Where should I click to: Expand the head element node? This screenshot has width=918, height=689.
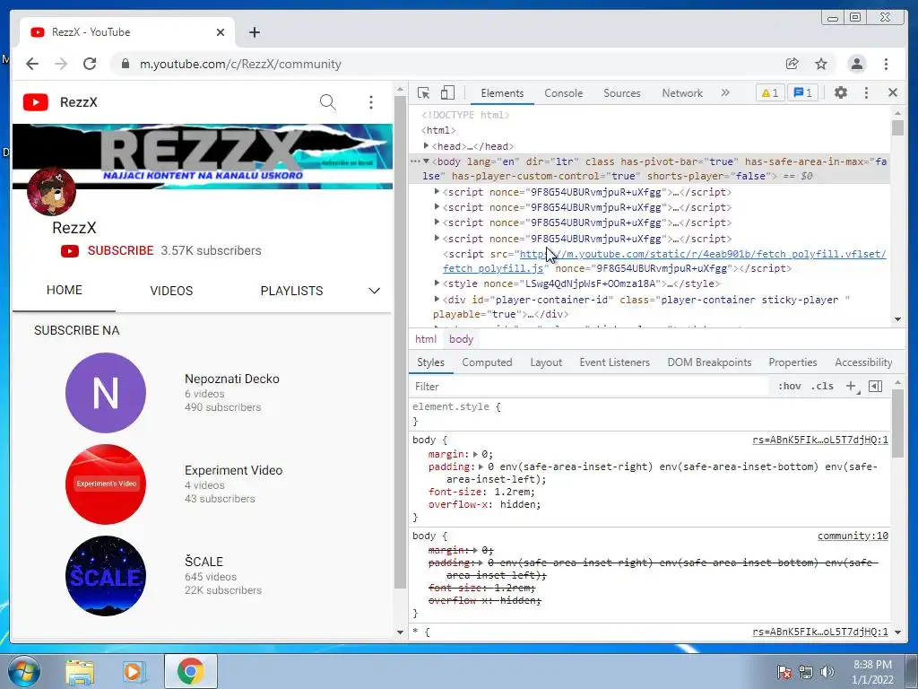pyautogui.click(x=426, y=145)
